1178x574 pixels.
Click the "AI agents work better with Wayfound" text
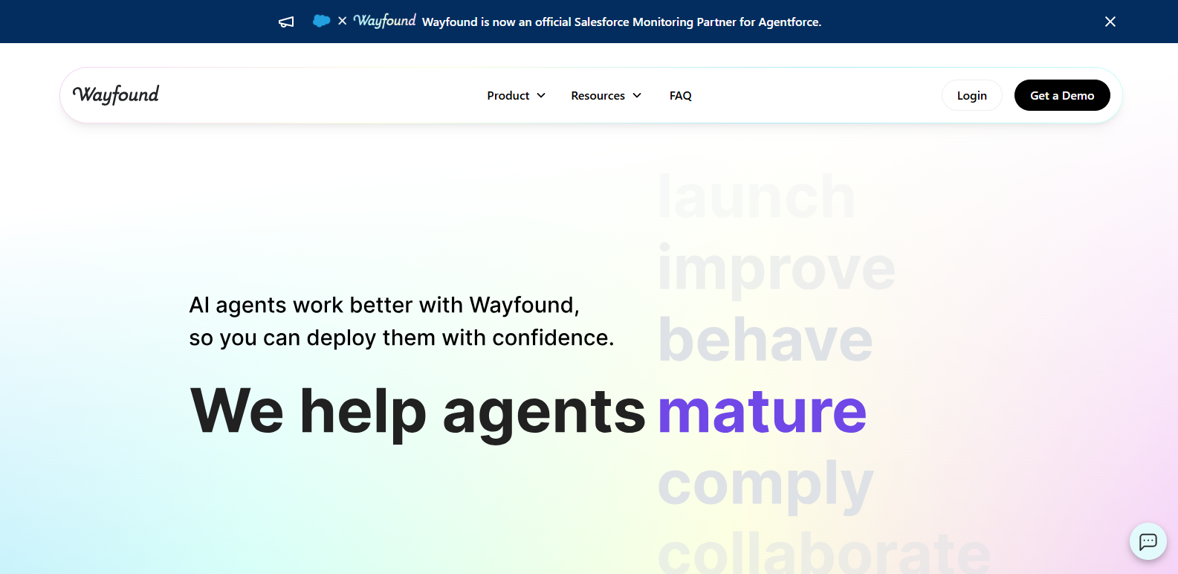[384, 305]
